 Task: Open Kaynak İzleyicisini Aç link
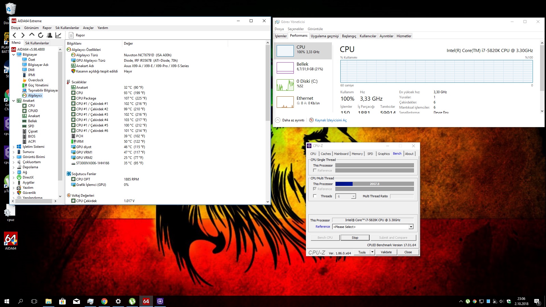pyautogui.click(x=331, y=120)
